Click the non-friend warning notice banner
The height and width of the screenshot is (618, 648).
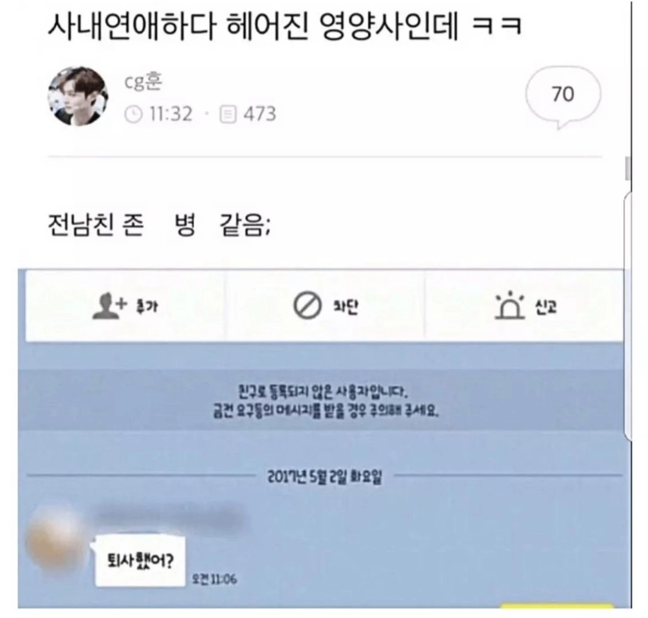325,400
